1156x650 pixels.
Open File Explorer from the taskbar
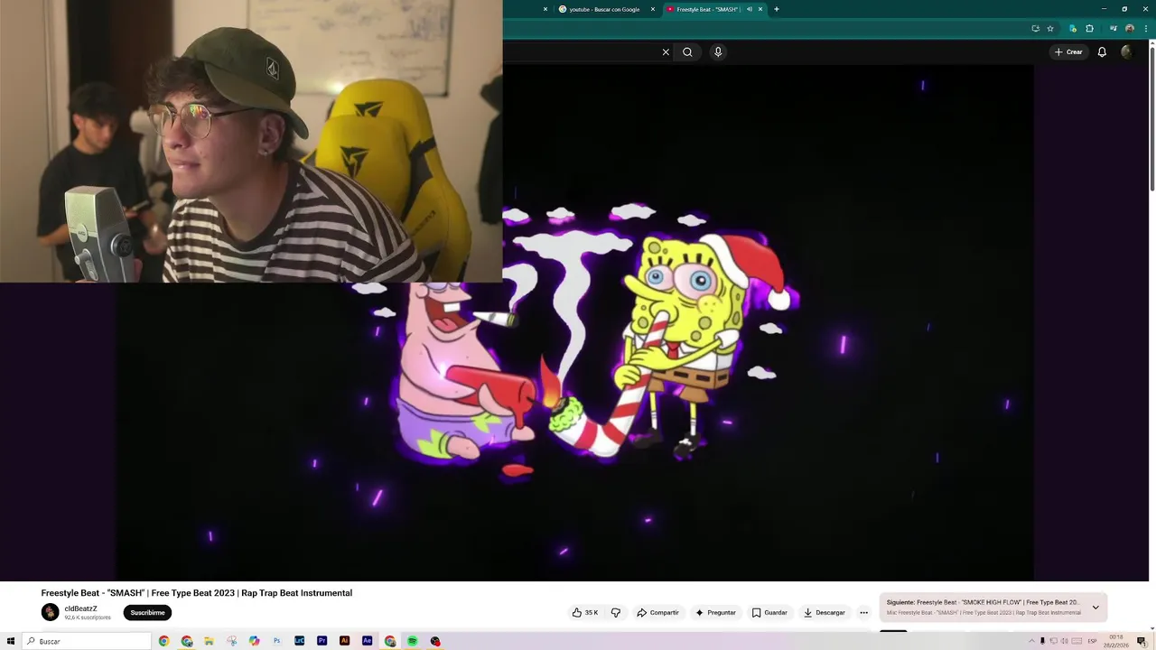210,641
